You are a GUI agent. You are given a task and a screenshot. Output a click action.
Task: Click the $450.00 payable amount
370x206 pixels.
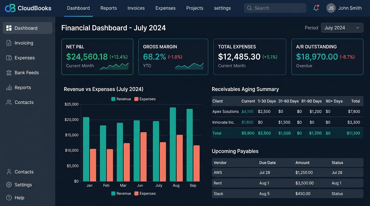pyautogui.click(x=303, y=194)
